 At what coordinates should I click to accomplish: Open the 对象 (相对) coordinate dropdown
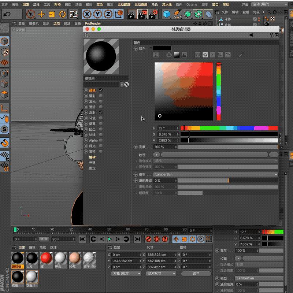(126, 274)
